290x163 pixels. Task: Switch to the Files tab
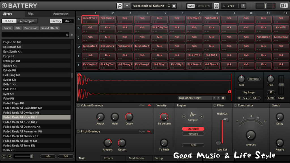point(31,14)
